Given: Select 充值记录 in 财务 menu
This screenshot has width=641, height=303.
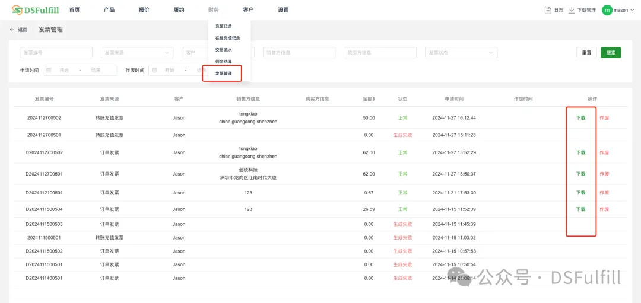Looking at the screenshot, I should (x=223, y=26).
